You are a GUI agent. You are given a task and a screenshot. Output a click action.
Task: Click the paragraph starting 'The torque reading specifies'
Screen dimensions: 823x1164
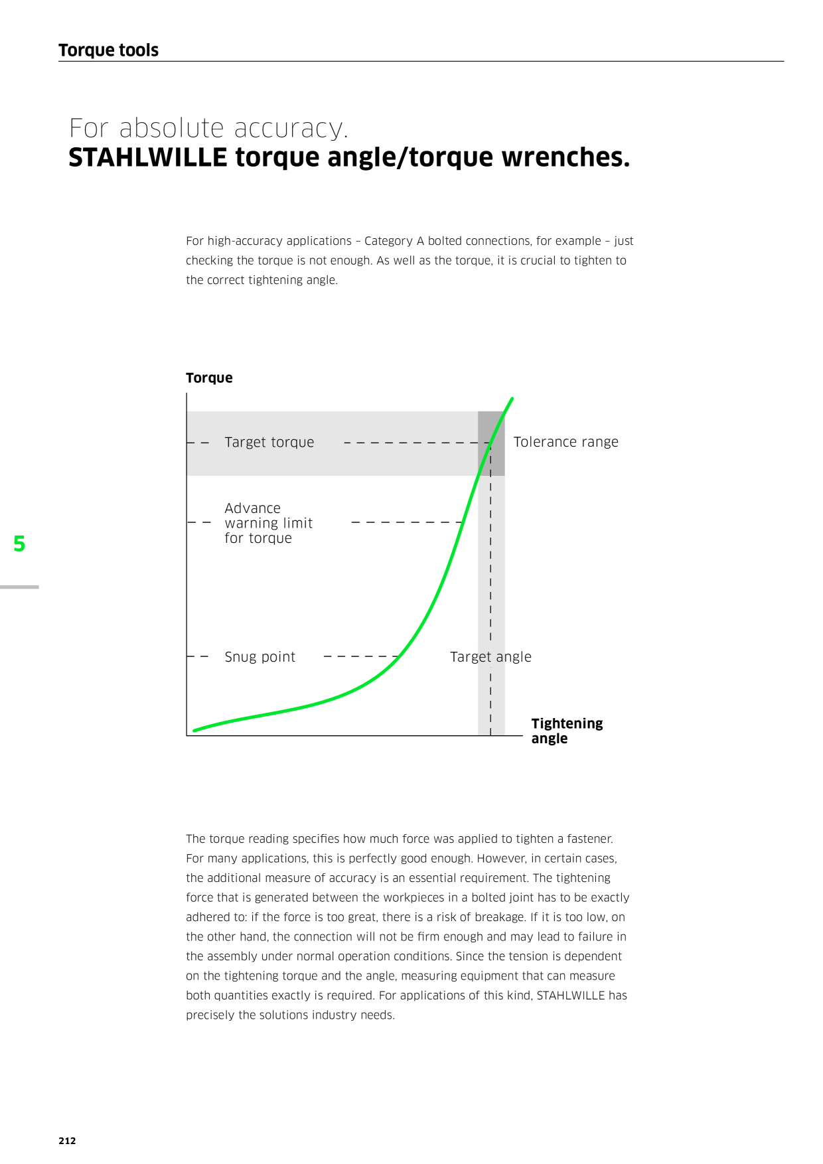408,926
